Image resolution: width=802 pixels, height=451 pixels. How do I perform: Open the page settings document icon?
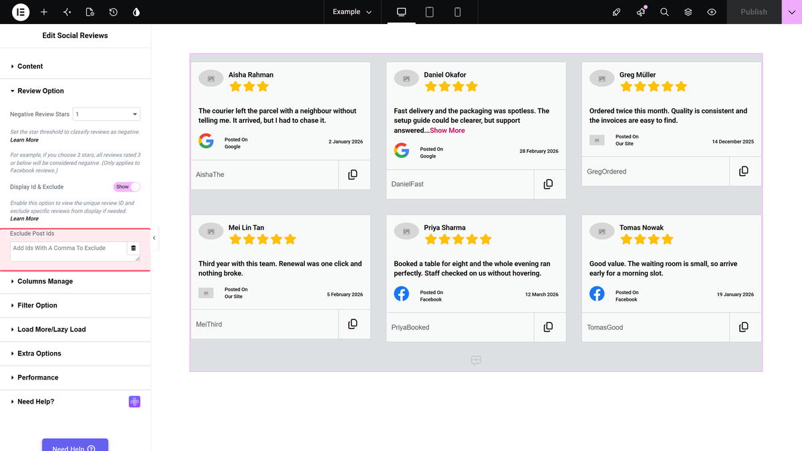(90, 12)
